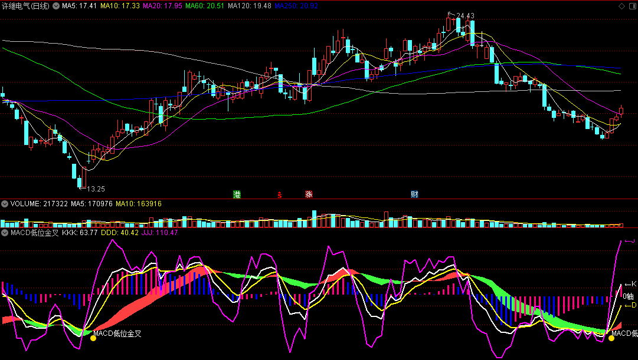Click the 13.25 low price label
The image size is (638, 360).
[x=96, y=189]
